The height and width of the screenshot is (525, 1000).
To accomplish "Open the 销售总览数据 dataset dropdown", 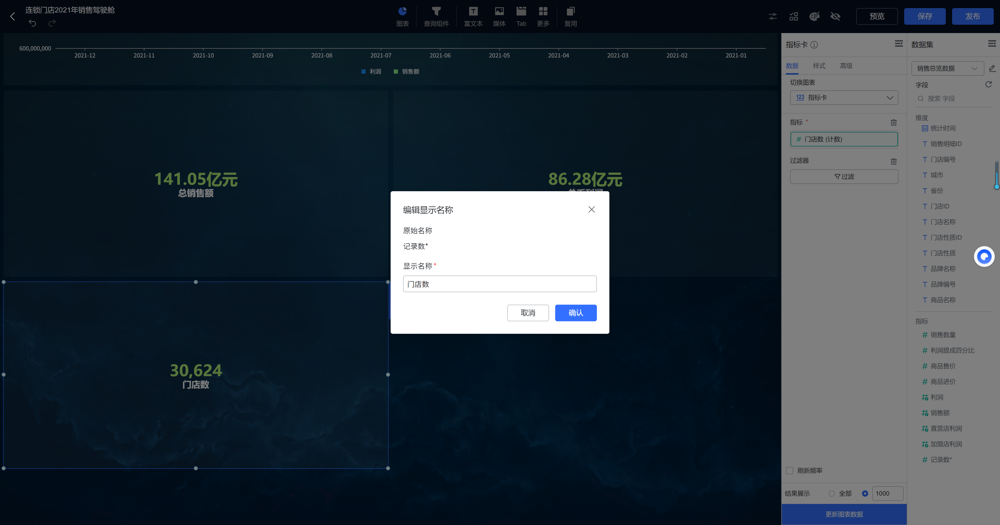I will tap(947, 69).
